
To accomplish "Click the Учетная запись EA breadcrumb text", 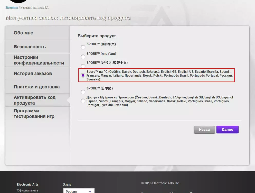I will [34, 7].
